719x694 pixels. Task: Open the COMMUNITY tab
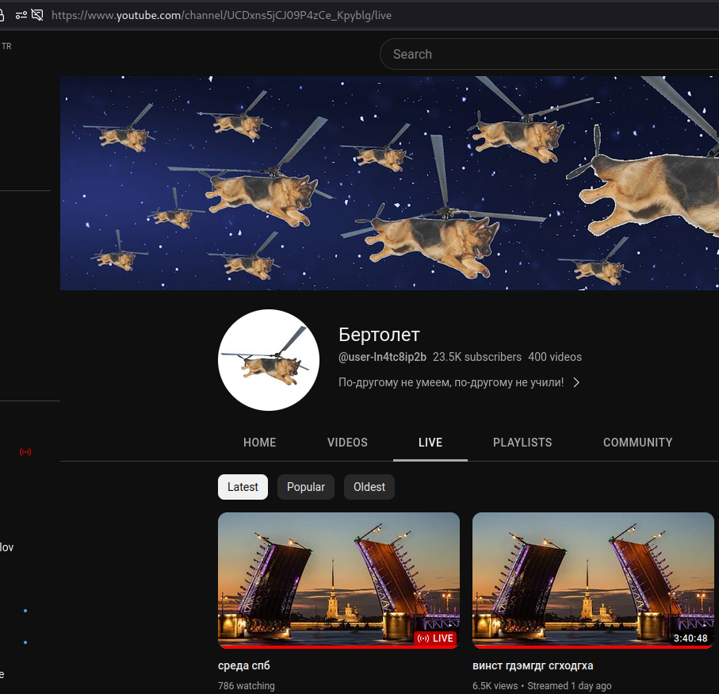(x=638, y=443)
